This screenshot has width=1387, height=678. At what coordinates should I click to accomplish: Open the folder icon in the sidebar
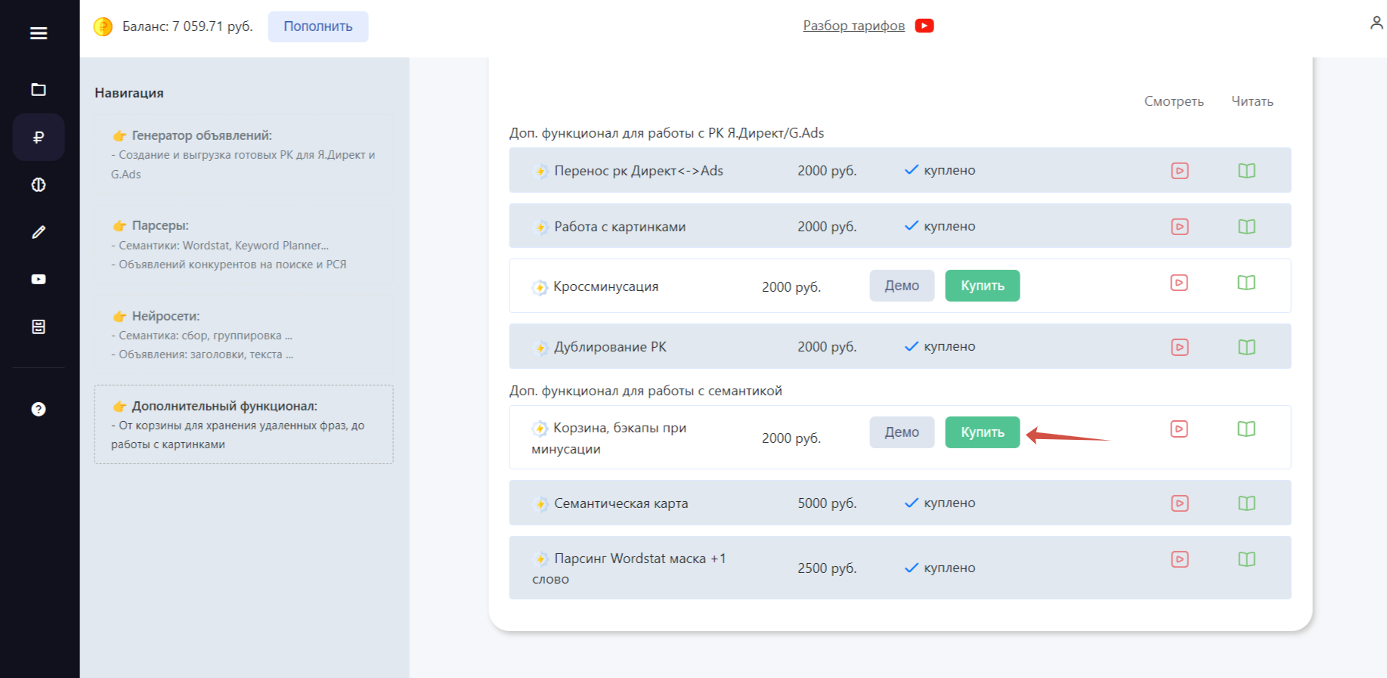(39, 90)
